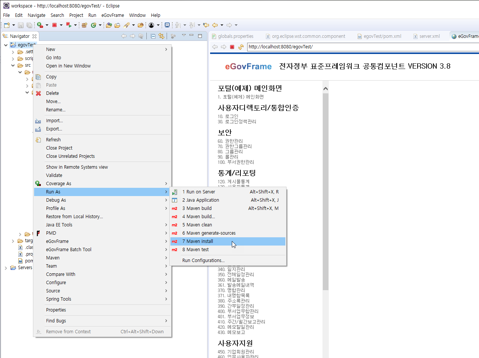Click the Open Type toolbar icon
The image size is (479, 358).
coord(109,25)
